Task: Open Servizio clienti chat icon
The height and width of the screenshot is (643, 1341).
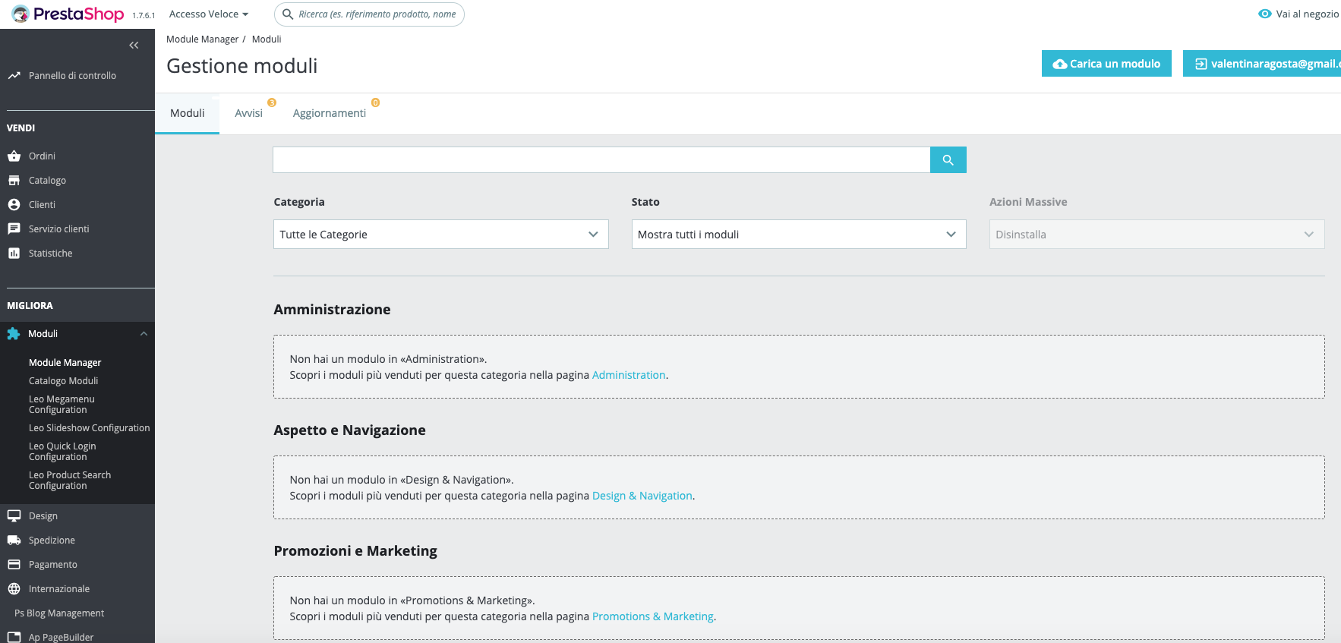Action: pyautogui.click(x=14, y=229)
